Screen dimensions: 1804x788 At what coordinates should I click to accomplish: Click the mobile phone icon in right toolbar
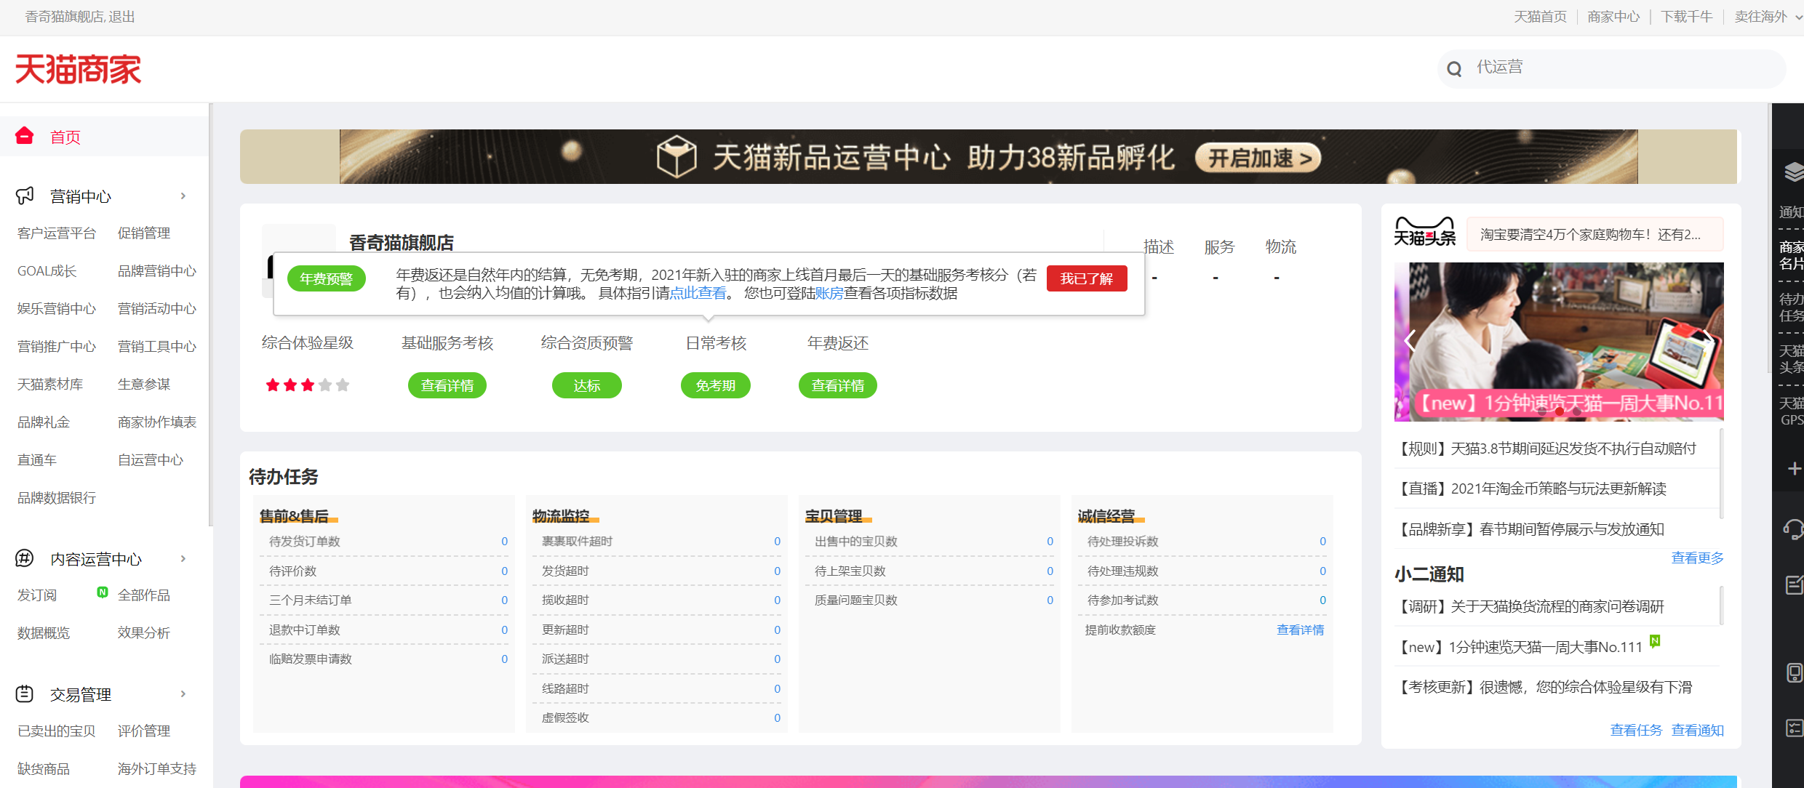click(1795, 672)
